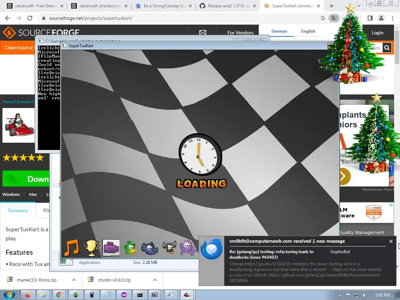Click the blue elephant mascot icon
The height and width of the screenshot is (300, 400).
pyautogui.click(x=150, y=248)
